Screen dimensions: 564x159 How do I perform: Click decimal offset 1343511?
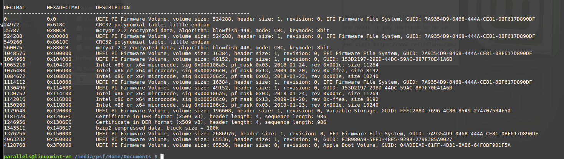(x=13, y=128)
